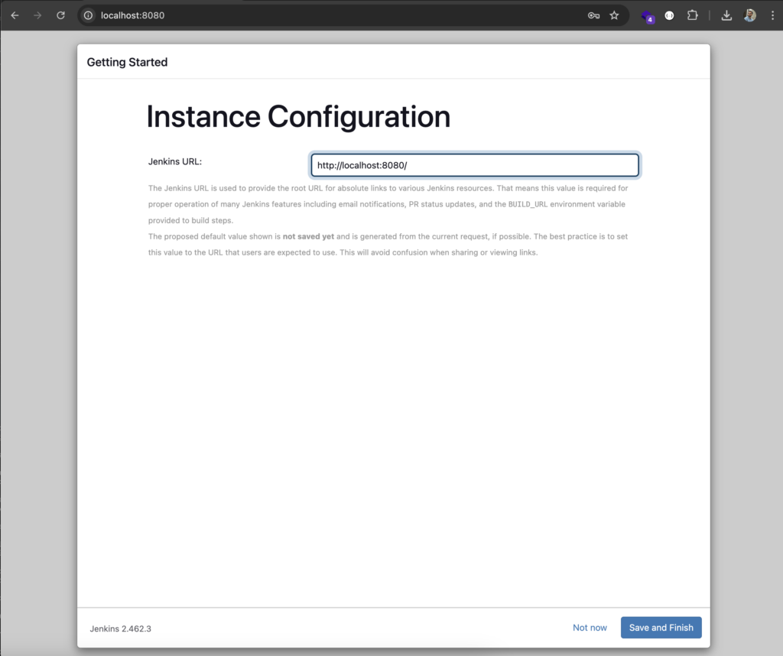Show downloads with the download arrow icon
Viewport: 783px width, 656px height.
(726, 15)
